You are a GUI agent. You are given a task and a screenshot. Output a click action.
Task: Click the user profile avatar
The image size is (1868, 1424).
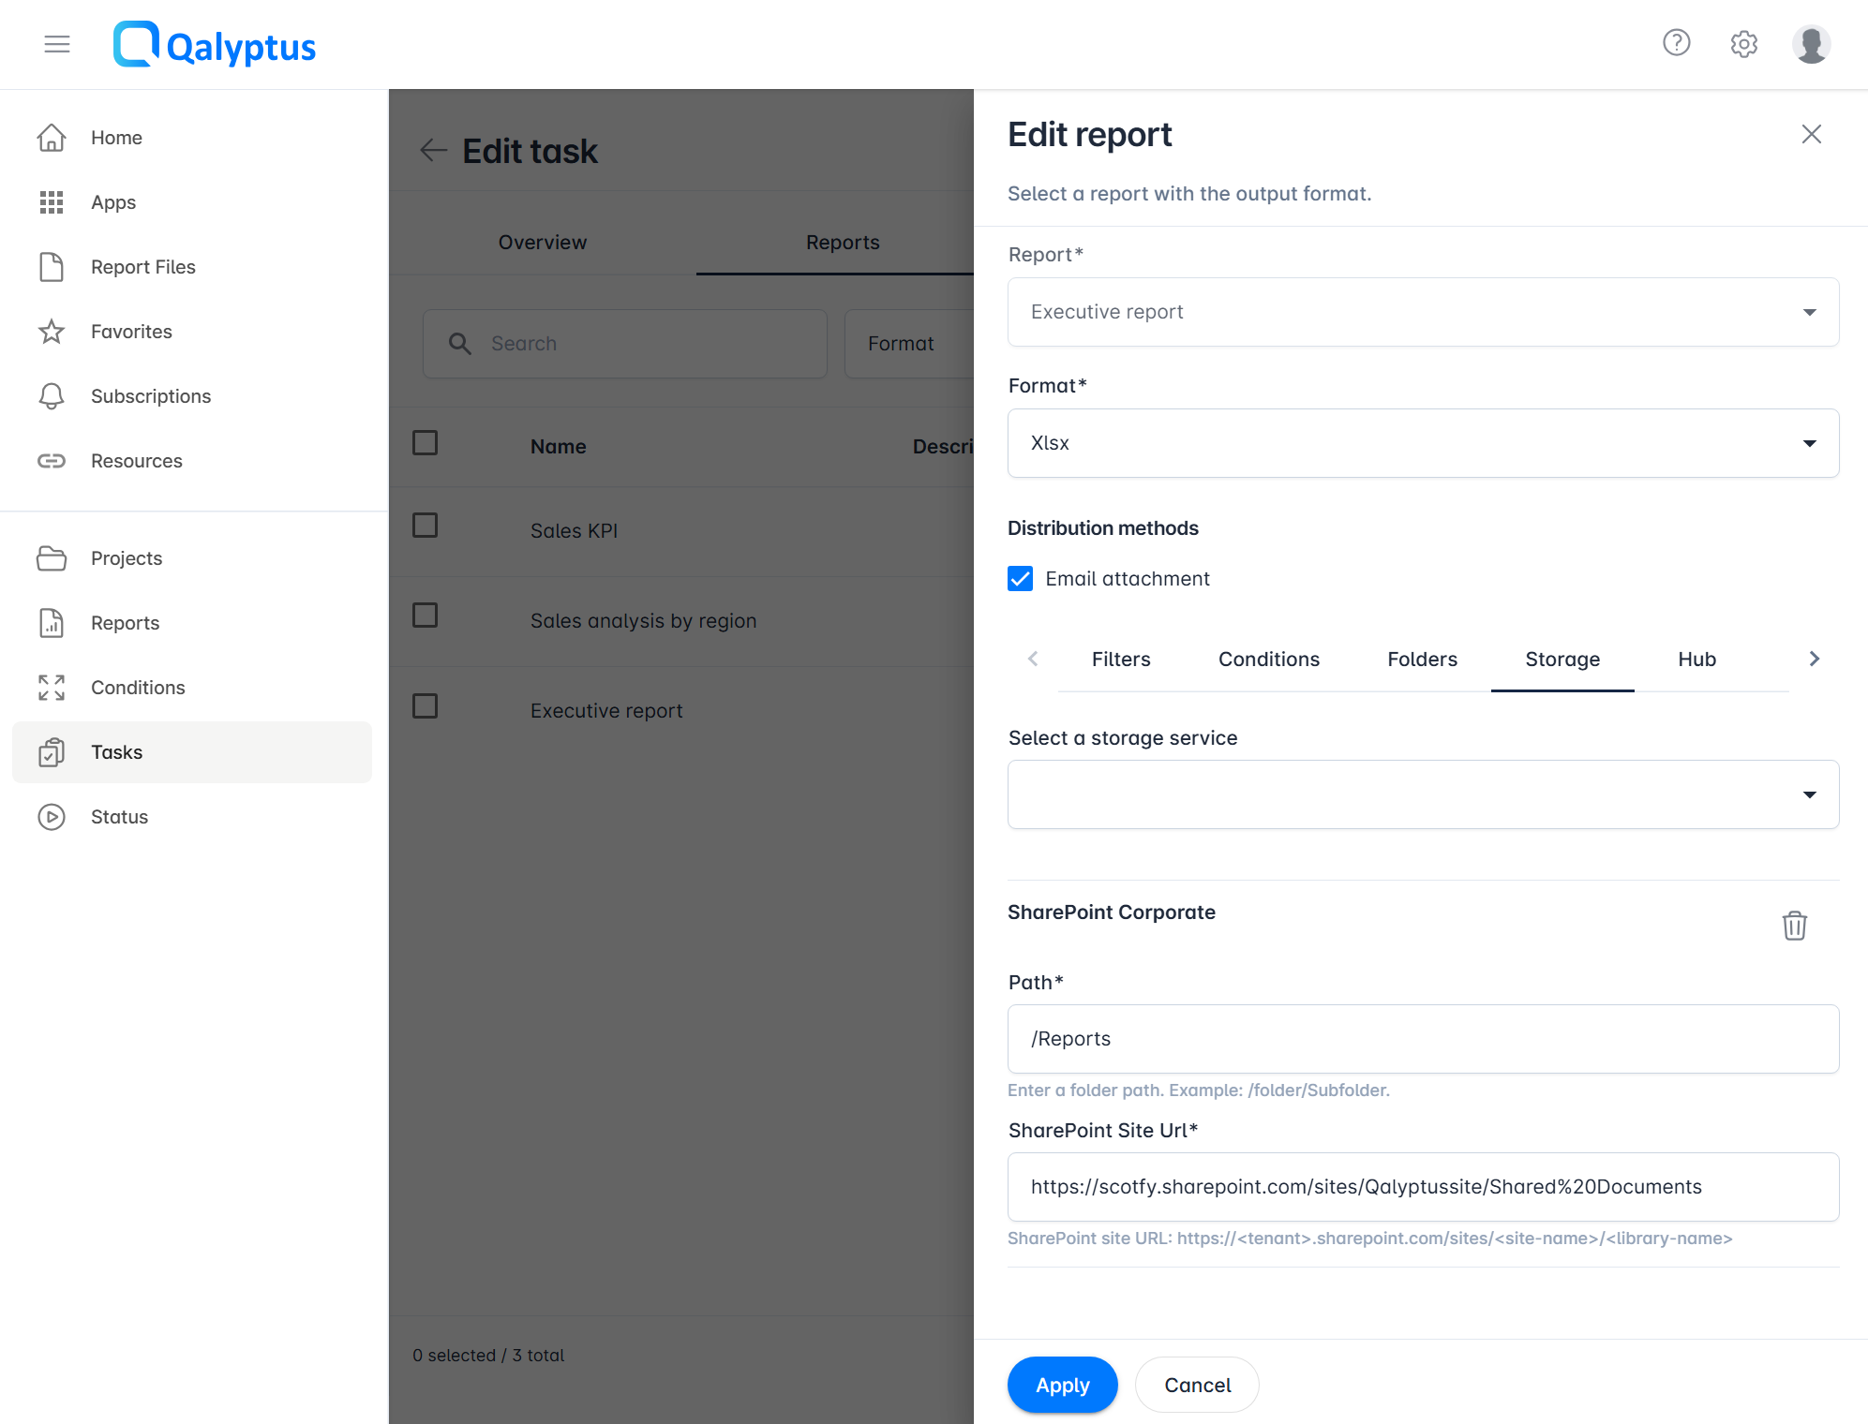1810,43
